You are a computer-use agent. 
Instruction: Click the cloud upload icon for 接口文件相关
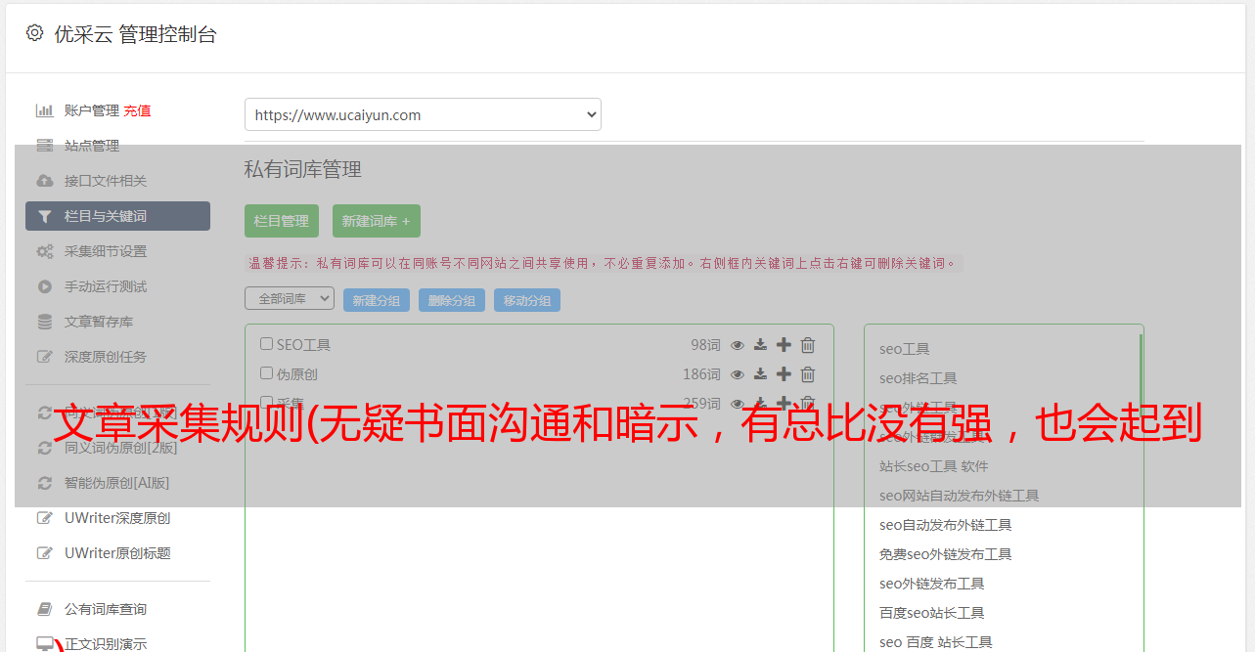44,181
